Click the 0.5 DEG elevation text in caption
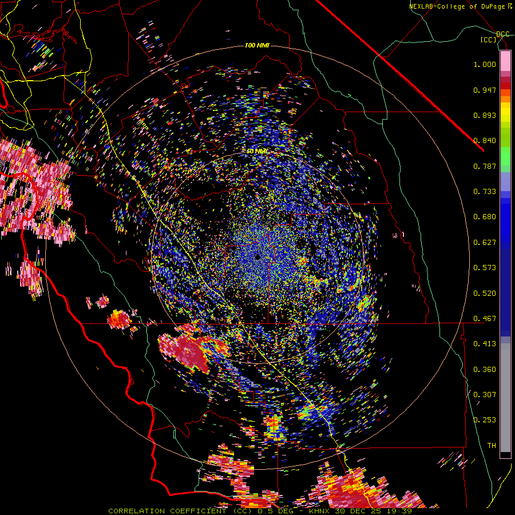The height and width of the screenshot is (515, 515). click(276, 511)
